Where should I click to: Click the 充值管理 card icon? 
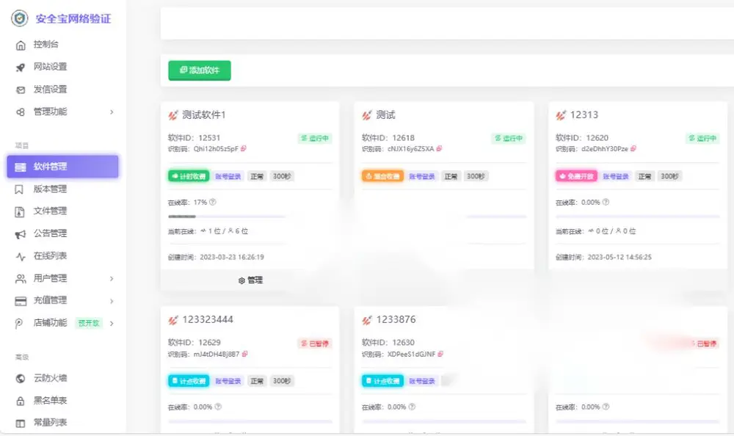click(21, 301)
